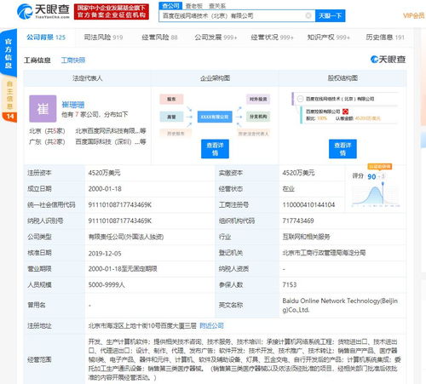
Task: Click the 股东 node in structure diagram
Action: tap(171, 99)
